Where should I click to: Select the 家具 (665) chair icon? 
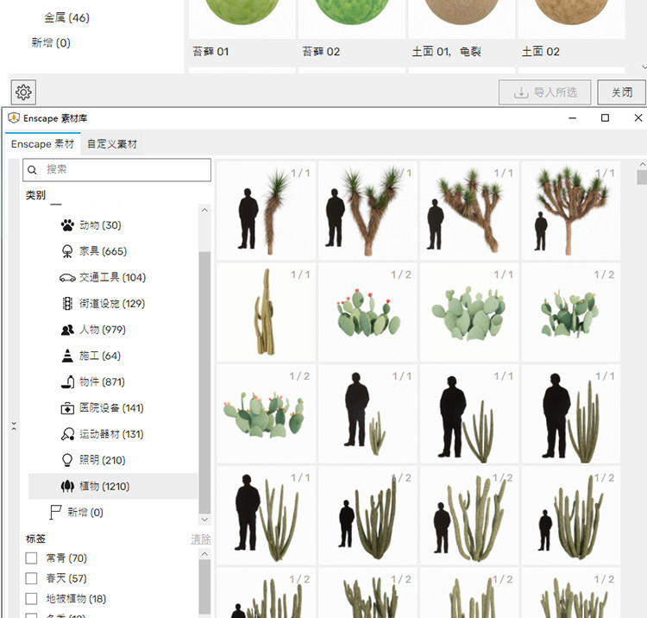[67, 251]
